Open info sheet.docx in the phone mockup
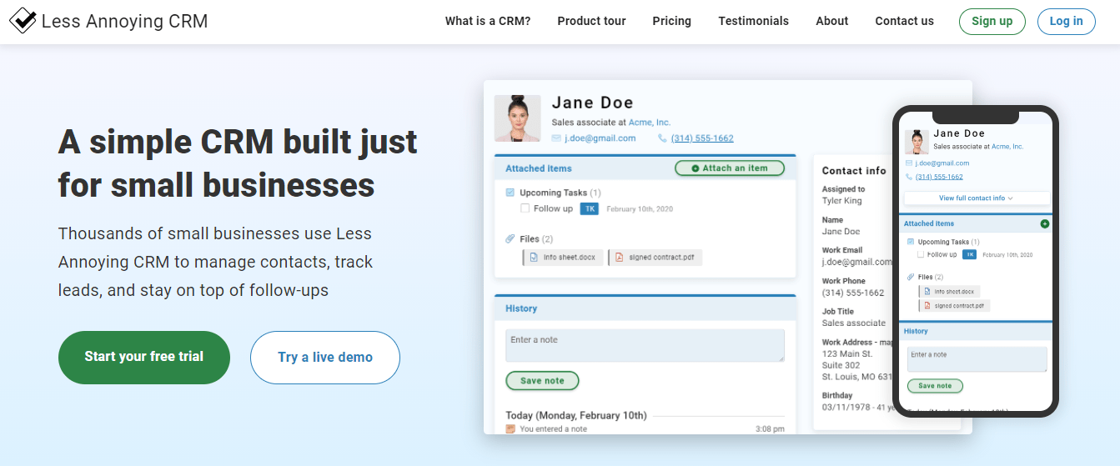This screenshot has width=1120, height=466. (950, 292)
